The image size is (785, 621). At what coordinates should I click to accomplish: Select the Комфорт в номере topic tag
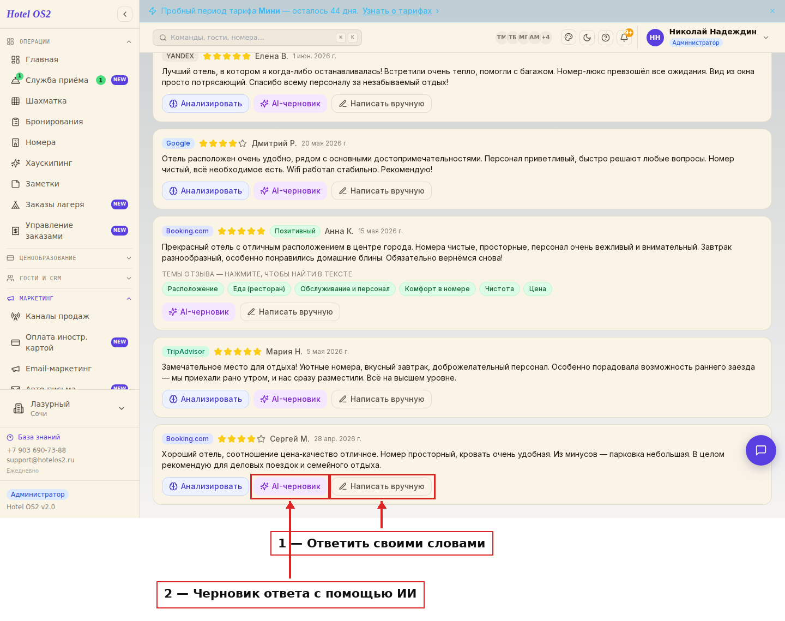pyautogui.click(x=437, y=289)
